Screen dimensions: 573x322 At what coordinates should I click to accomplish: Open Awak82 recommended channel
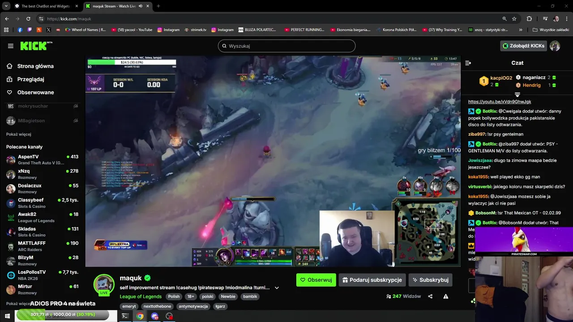pyautogui.click(x=43, y=217)
